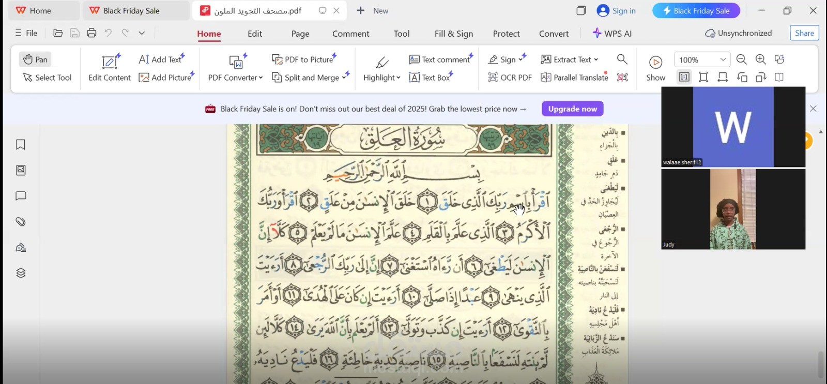827x384 pixels.
Task: Switch to the Comment ribbon tab
Action: 350,34
